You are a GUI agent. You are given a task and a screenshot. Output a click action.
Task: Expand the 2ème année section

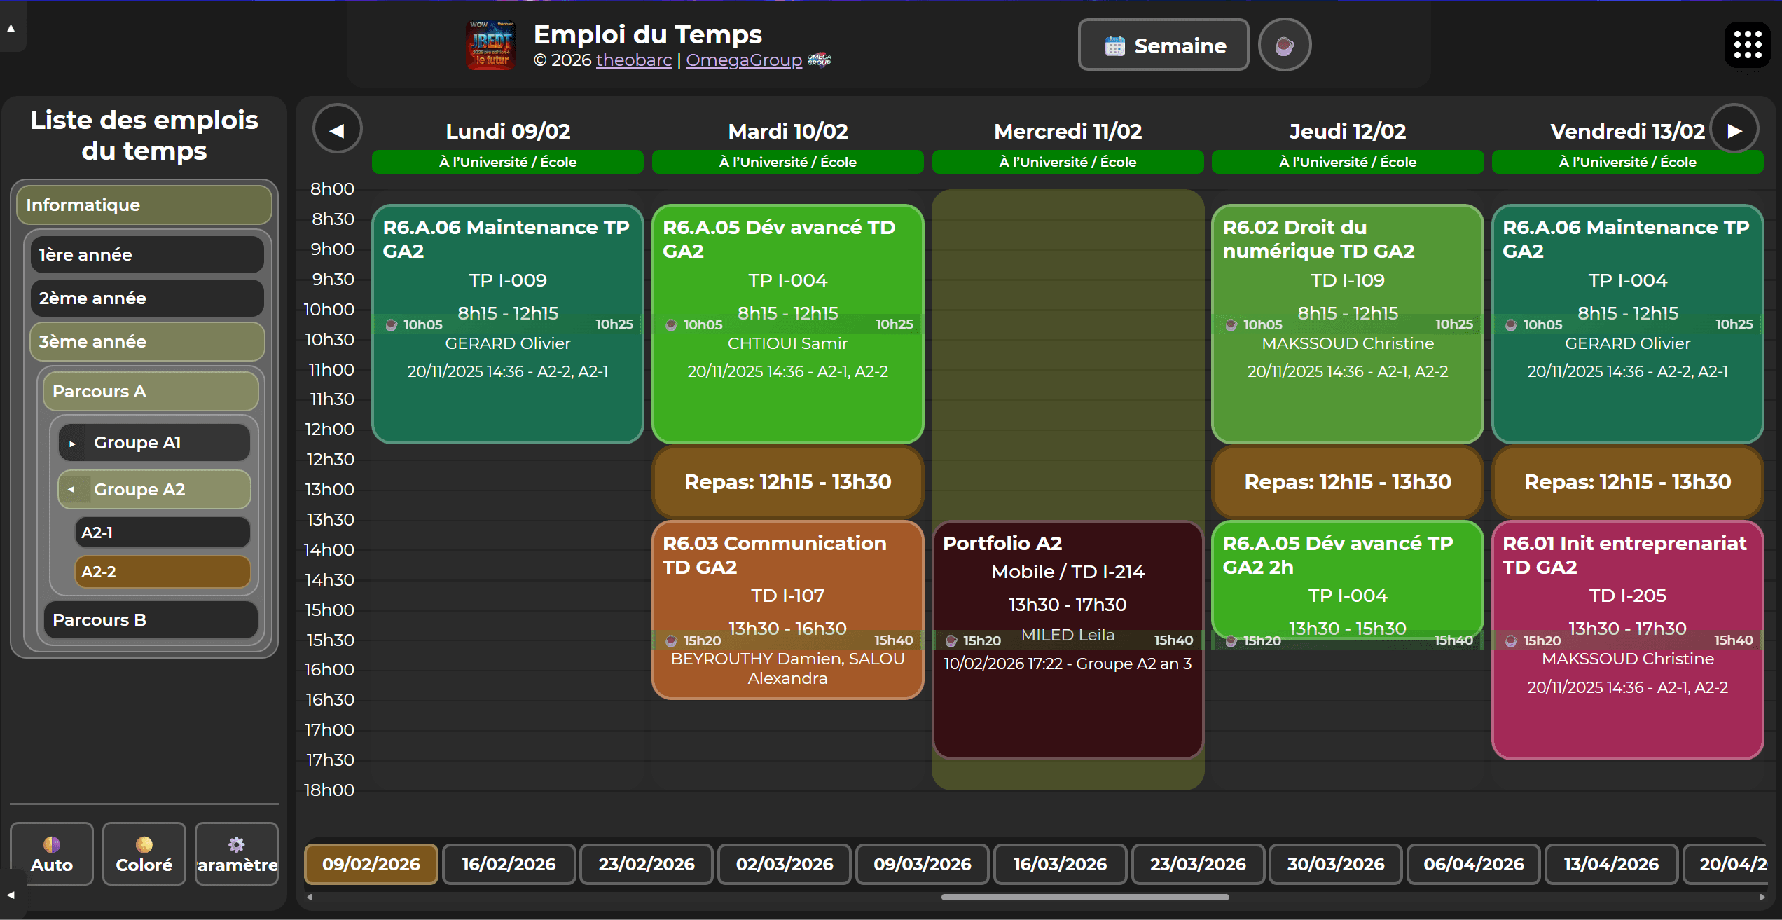pos(147,298)
